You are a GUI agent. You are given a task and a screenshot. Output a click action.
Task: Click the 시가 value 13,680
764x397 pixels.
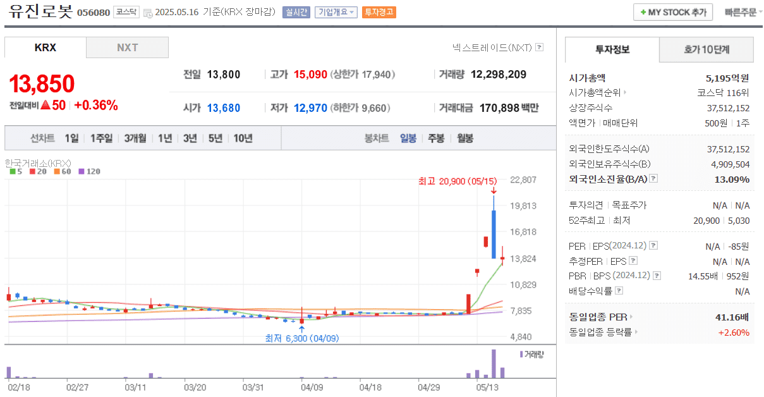click(x=224, y=108)
